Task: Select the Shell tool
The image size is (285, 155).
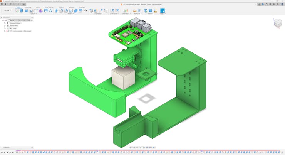Action: [71, 11]
